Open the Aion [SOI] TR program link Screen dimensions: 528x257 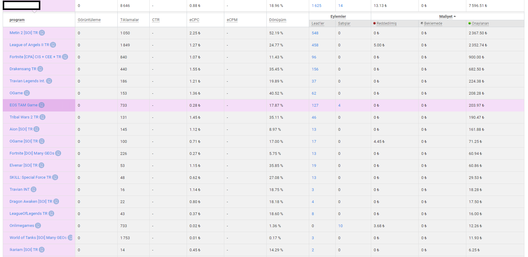pyautogui.click(x=21, y=129)
